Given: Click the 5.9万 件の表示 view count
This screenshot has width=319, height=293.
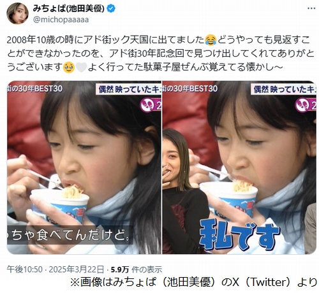Looking at the screenshot, I should 137,269.
